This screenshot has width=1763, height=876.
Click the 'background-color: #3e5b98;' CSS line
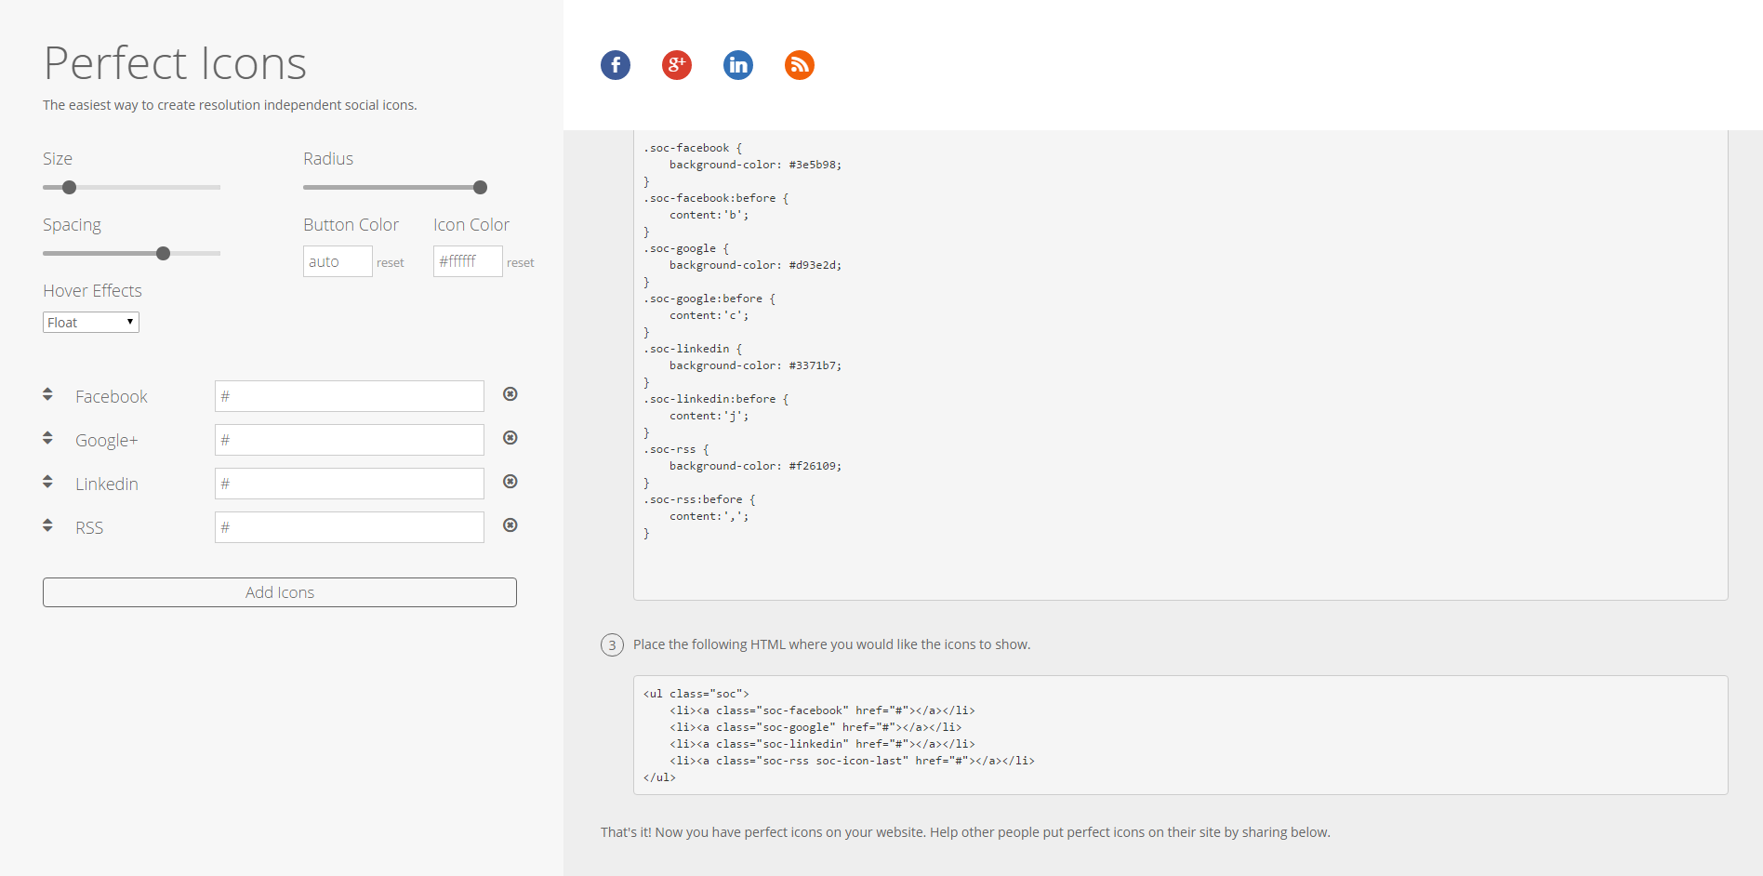click(755, 165)
